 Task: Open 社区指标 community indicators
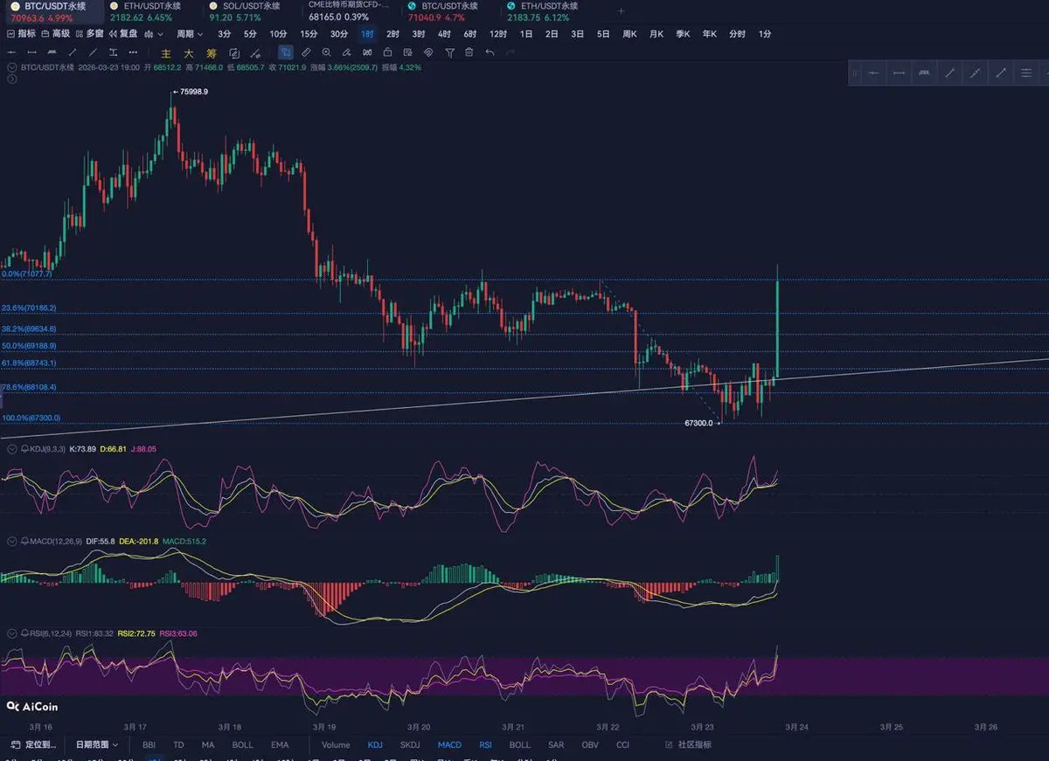click(688, 745)
